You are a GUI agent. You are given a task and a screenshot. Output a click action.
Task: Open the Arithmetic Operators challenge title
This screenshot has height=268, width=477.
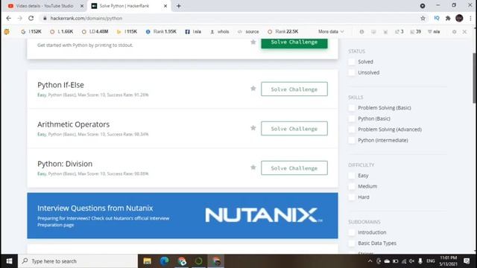[x=73, y=124]
